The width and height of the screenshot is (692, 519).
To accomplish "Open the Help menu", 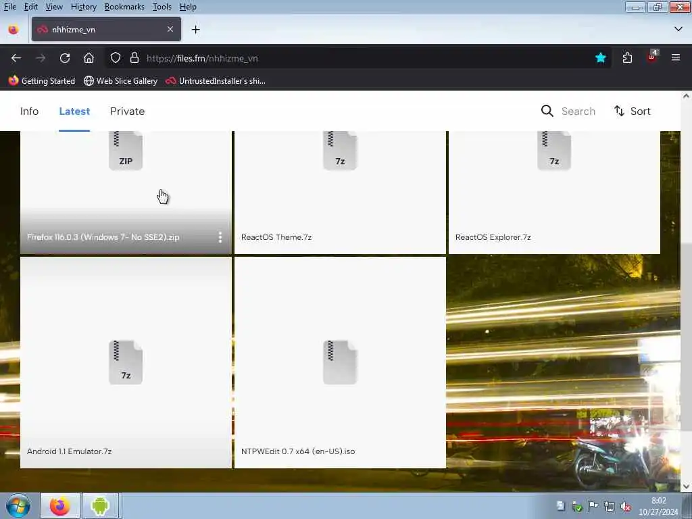I will [188, 7].
